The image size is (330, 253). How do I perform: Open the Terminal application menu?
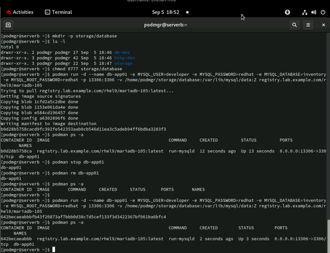58,12
